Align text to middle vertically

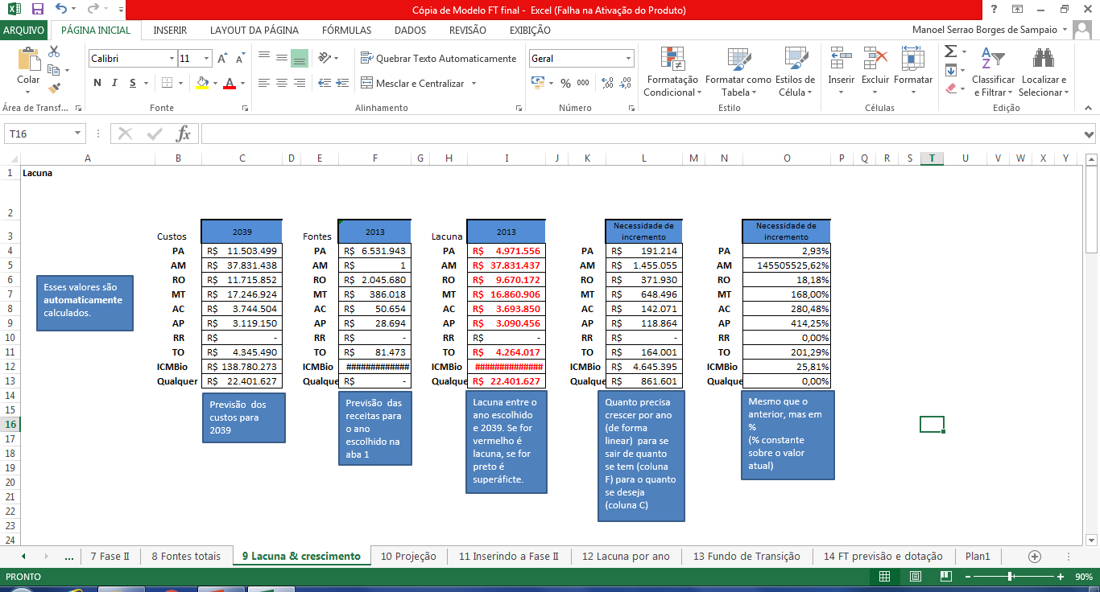282,58
